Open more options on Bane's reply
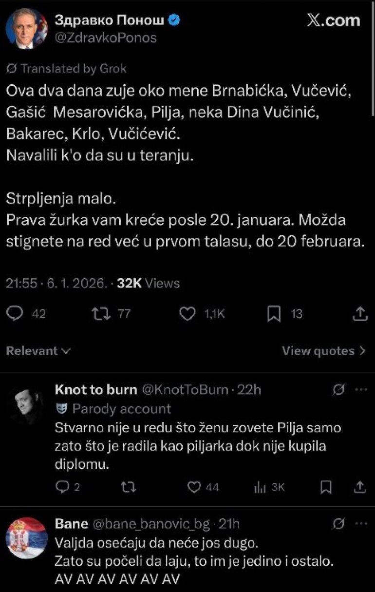This screenshot has height=592, width=375. pos(360,524)
